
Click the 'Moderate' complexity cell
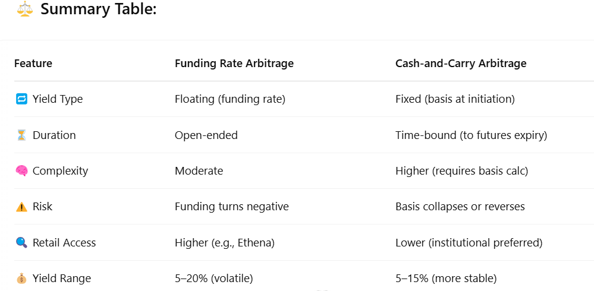click(x=199, y=171)
